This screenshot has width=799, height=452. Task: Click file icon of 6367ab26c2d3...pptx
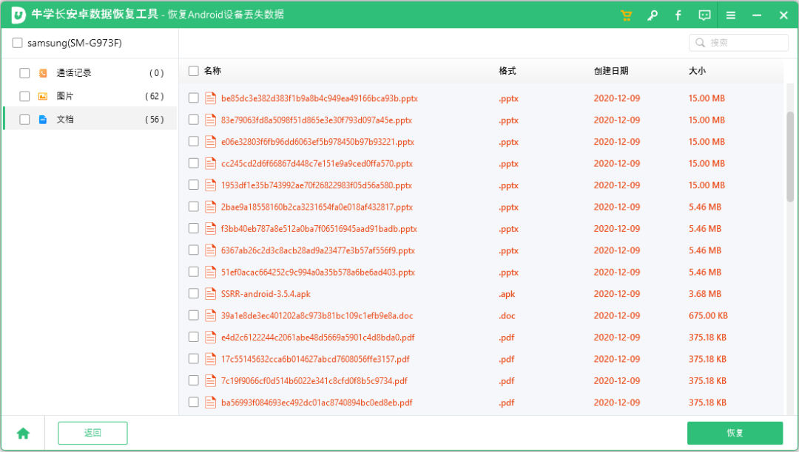click(210, 250)
